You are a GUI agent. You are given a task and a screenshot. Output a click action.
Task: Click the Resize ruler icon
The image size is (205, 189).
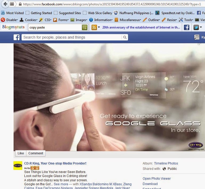164,20
